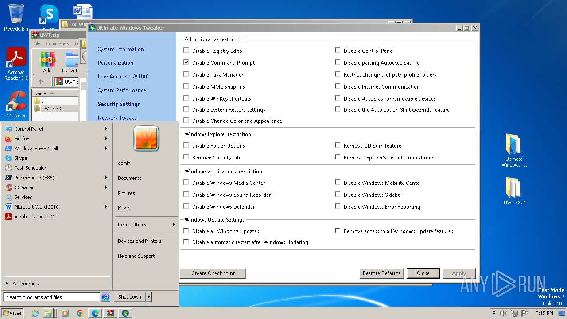Screen dimensions: 567x319
Task: Tick Remove Security tab checkbox
Action: (x=186, y=157)
